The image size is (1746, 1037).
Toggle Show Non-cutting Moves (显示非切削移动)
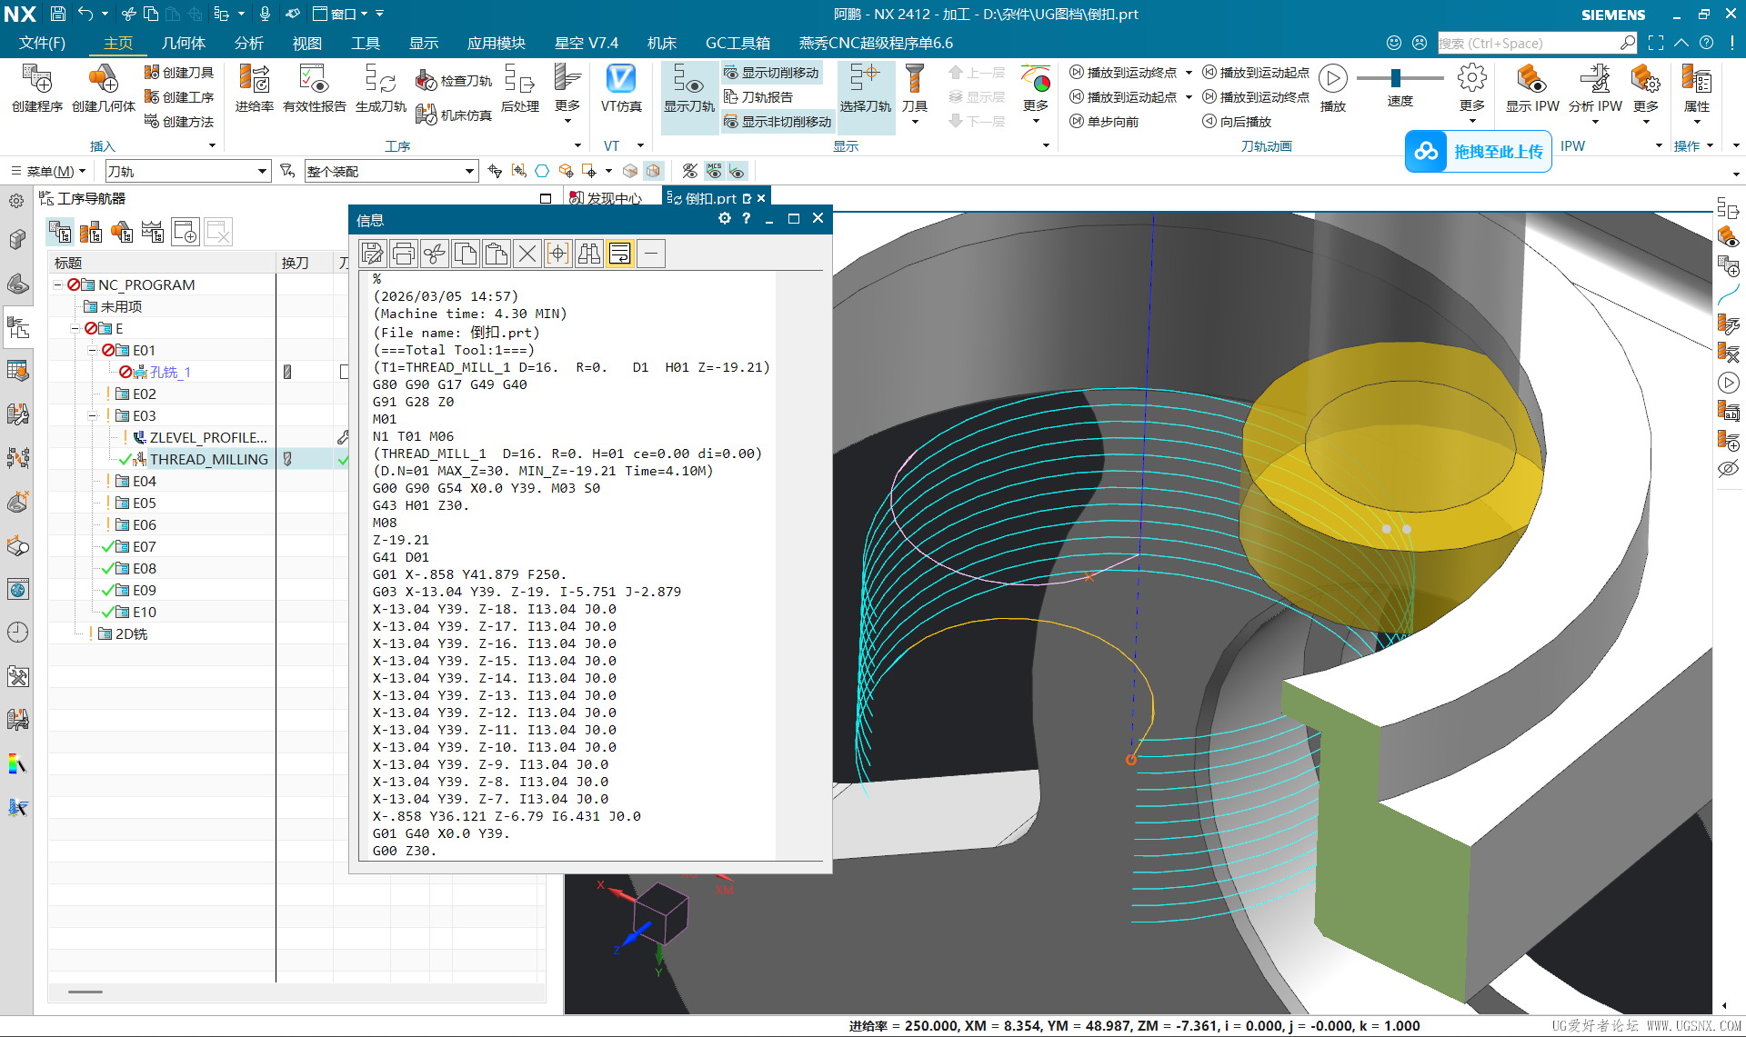778,122
